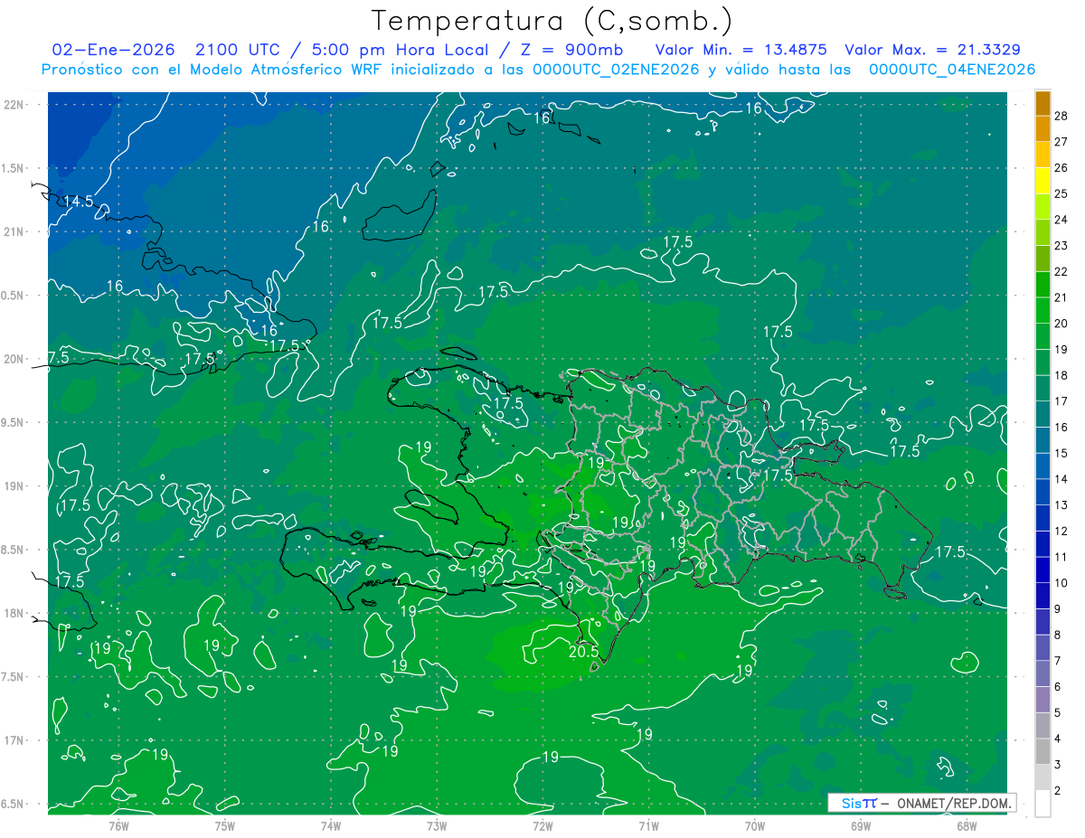Click the gray swatch between 3 and 4
Viewport: 1085px width, 838px height.
pyautogui.click(x=1043, y=751)
